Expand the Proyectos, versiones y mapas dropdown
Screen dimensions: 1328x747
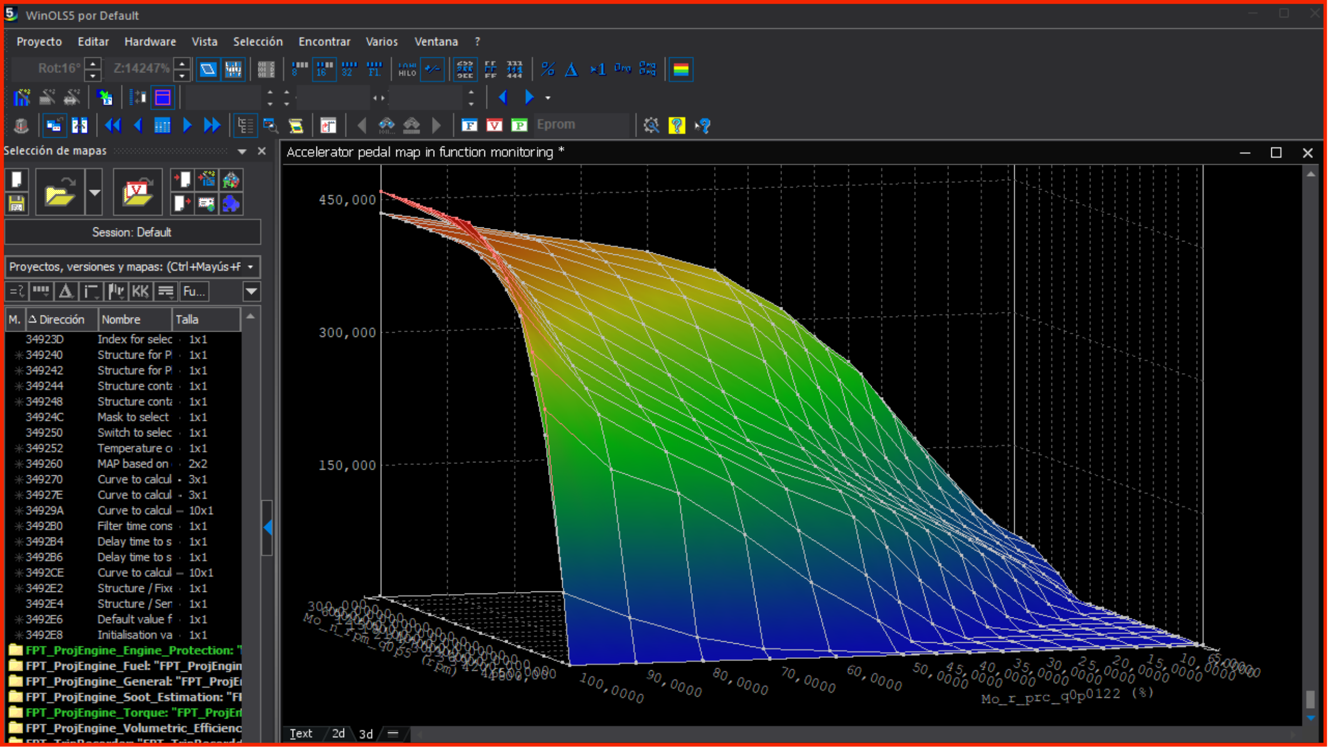(251, 267)
